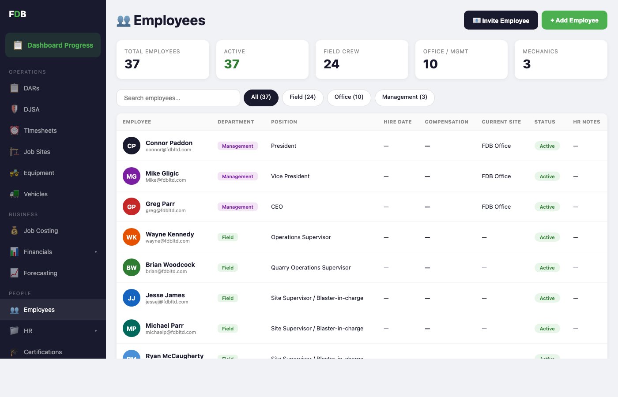Click the DJSA shield icon
The height and width of the screenshot is (397, 618).
point(15,109)
